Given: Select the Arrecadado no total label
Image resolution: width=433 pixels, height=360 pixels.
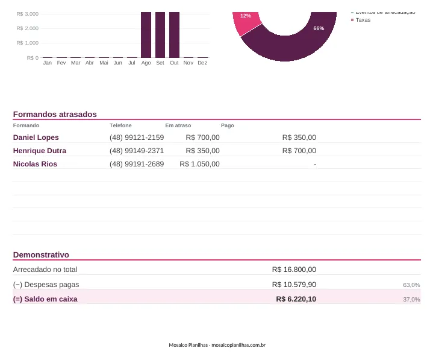Looking at the screenshot, I should click(45, 270).
